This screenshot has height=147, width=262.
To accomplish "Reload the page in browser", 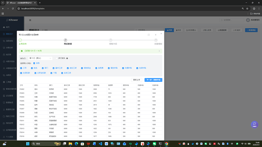I will pyautogui.click(x=13, y=8).
